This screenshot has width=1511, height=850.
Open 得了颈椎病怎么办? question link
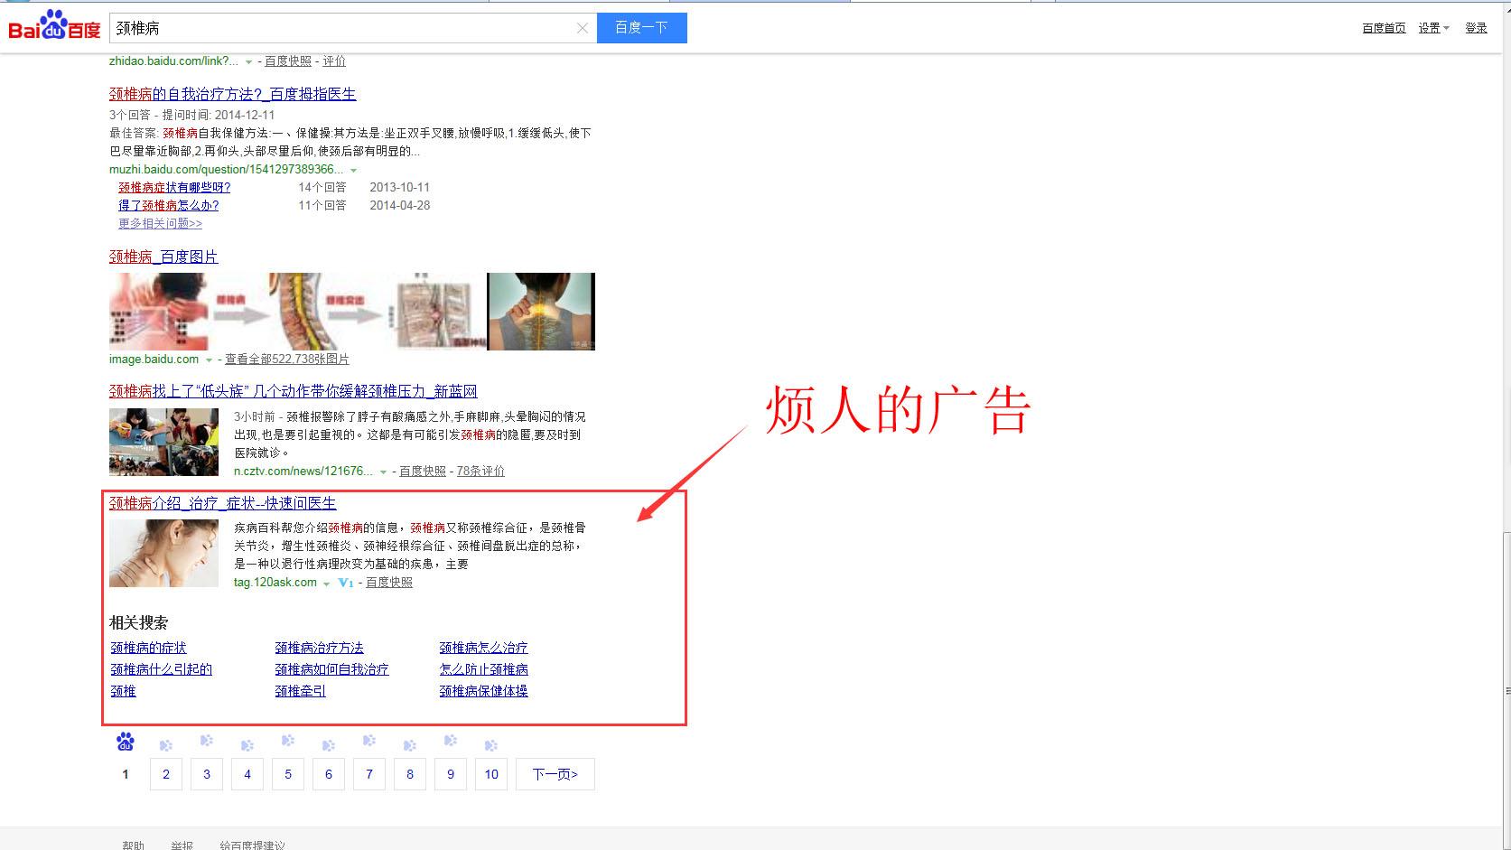click(x=169, y=206)
